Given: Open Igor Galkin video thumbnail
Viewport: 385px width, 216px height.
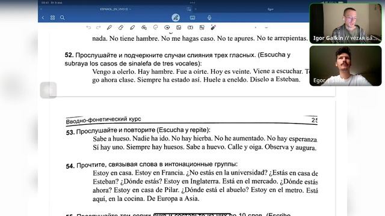Looking at the screenshot, I should tap(345, 23).
